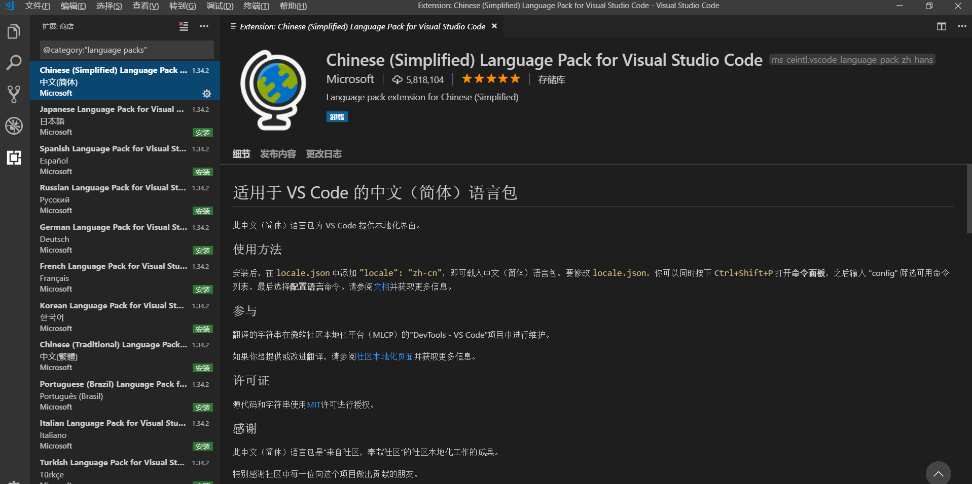Click the 扩展: 商店 panel title
The image size is (972, 484).
click(58, 26)
